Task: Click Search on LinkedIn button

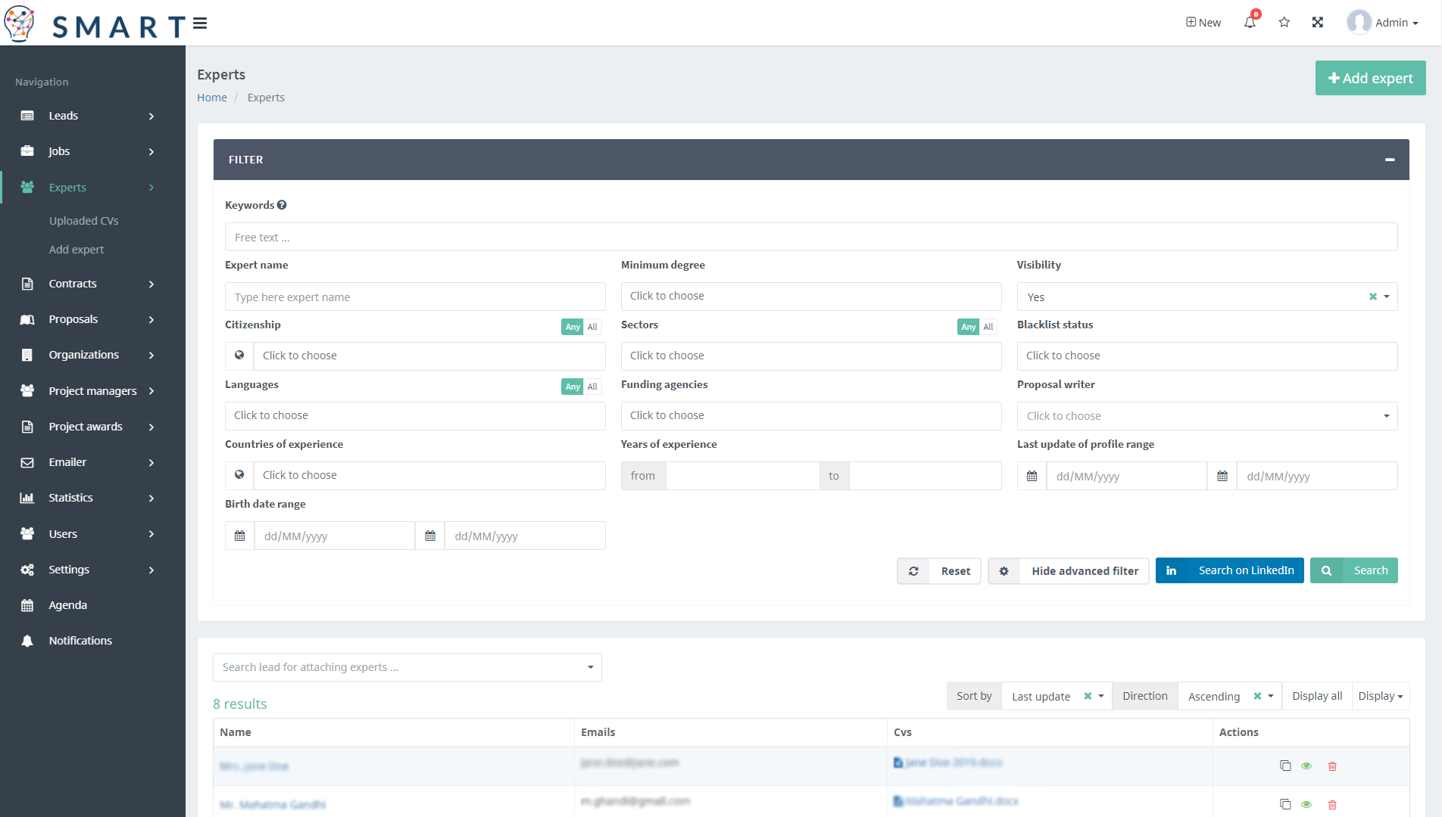Action: pyautogui.click(x=1230, y=570)
